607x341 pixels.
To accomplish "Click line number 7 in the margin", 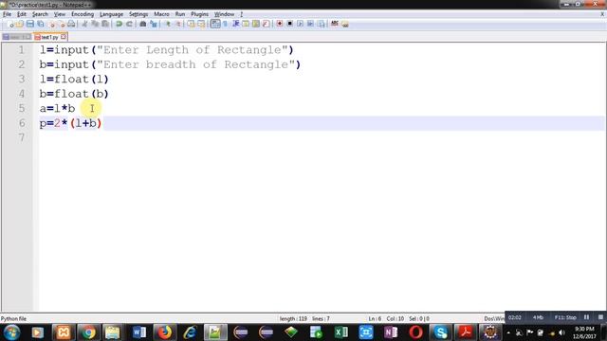I will point(22,137).
